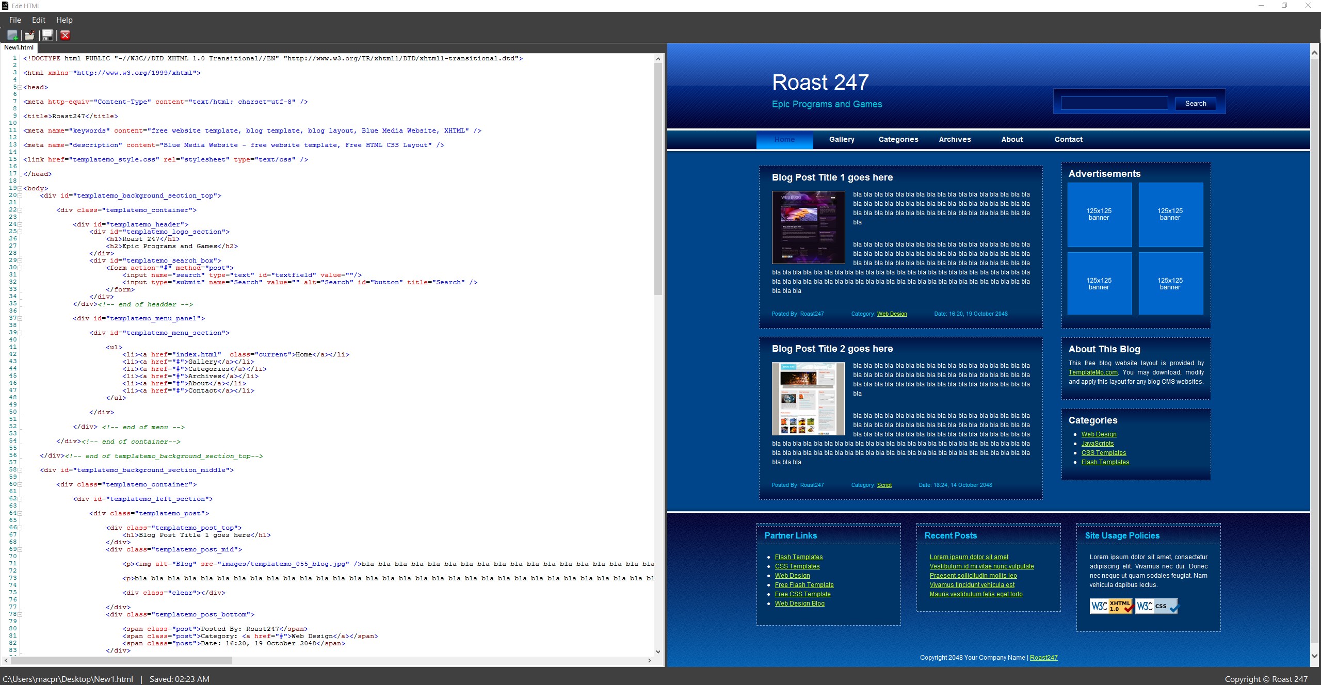Click the first 125x125 banner ad
Screen dimensions: 1321x685
pyautogui.click(x=1099, y=215)
